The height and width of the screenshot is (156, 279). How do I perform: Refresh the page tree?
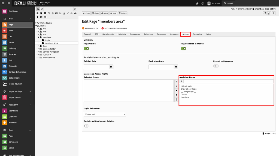75,9
